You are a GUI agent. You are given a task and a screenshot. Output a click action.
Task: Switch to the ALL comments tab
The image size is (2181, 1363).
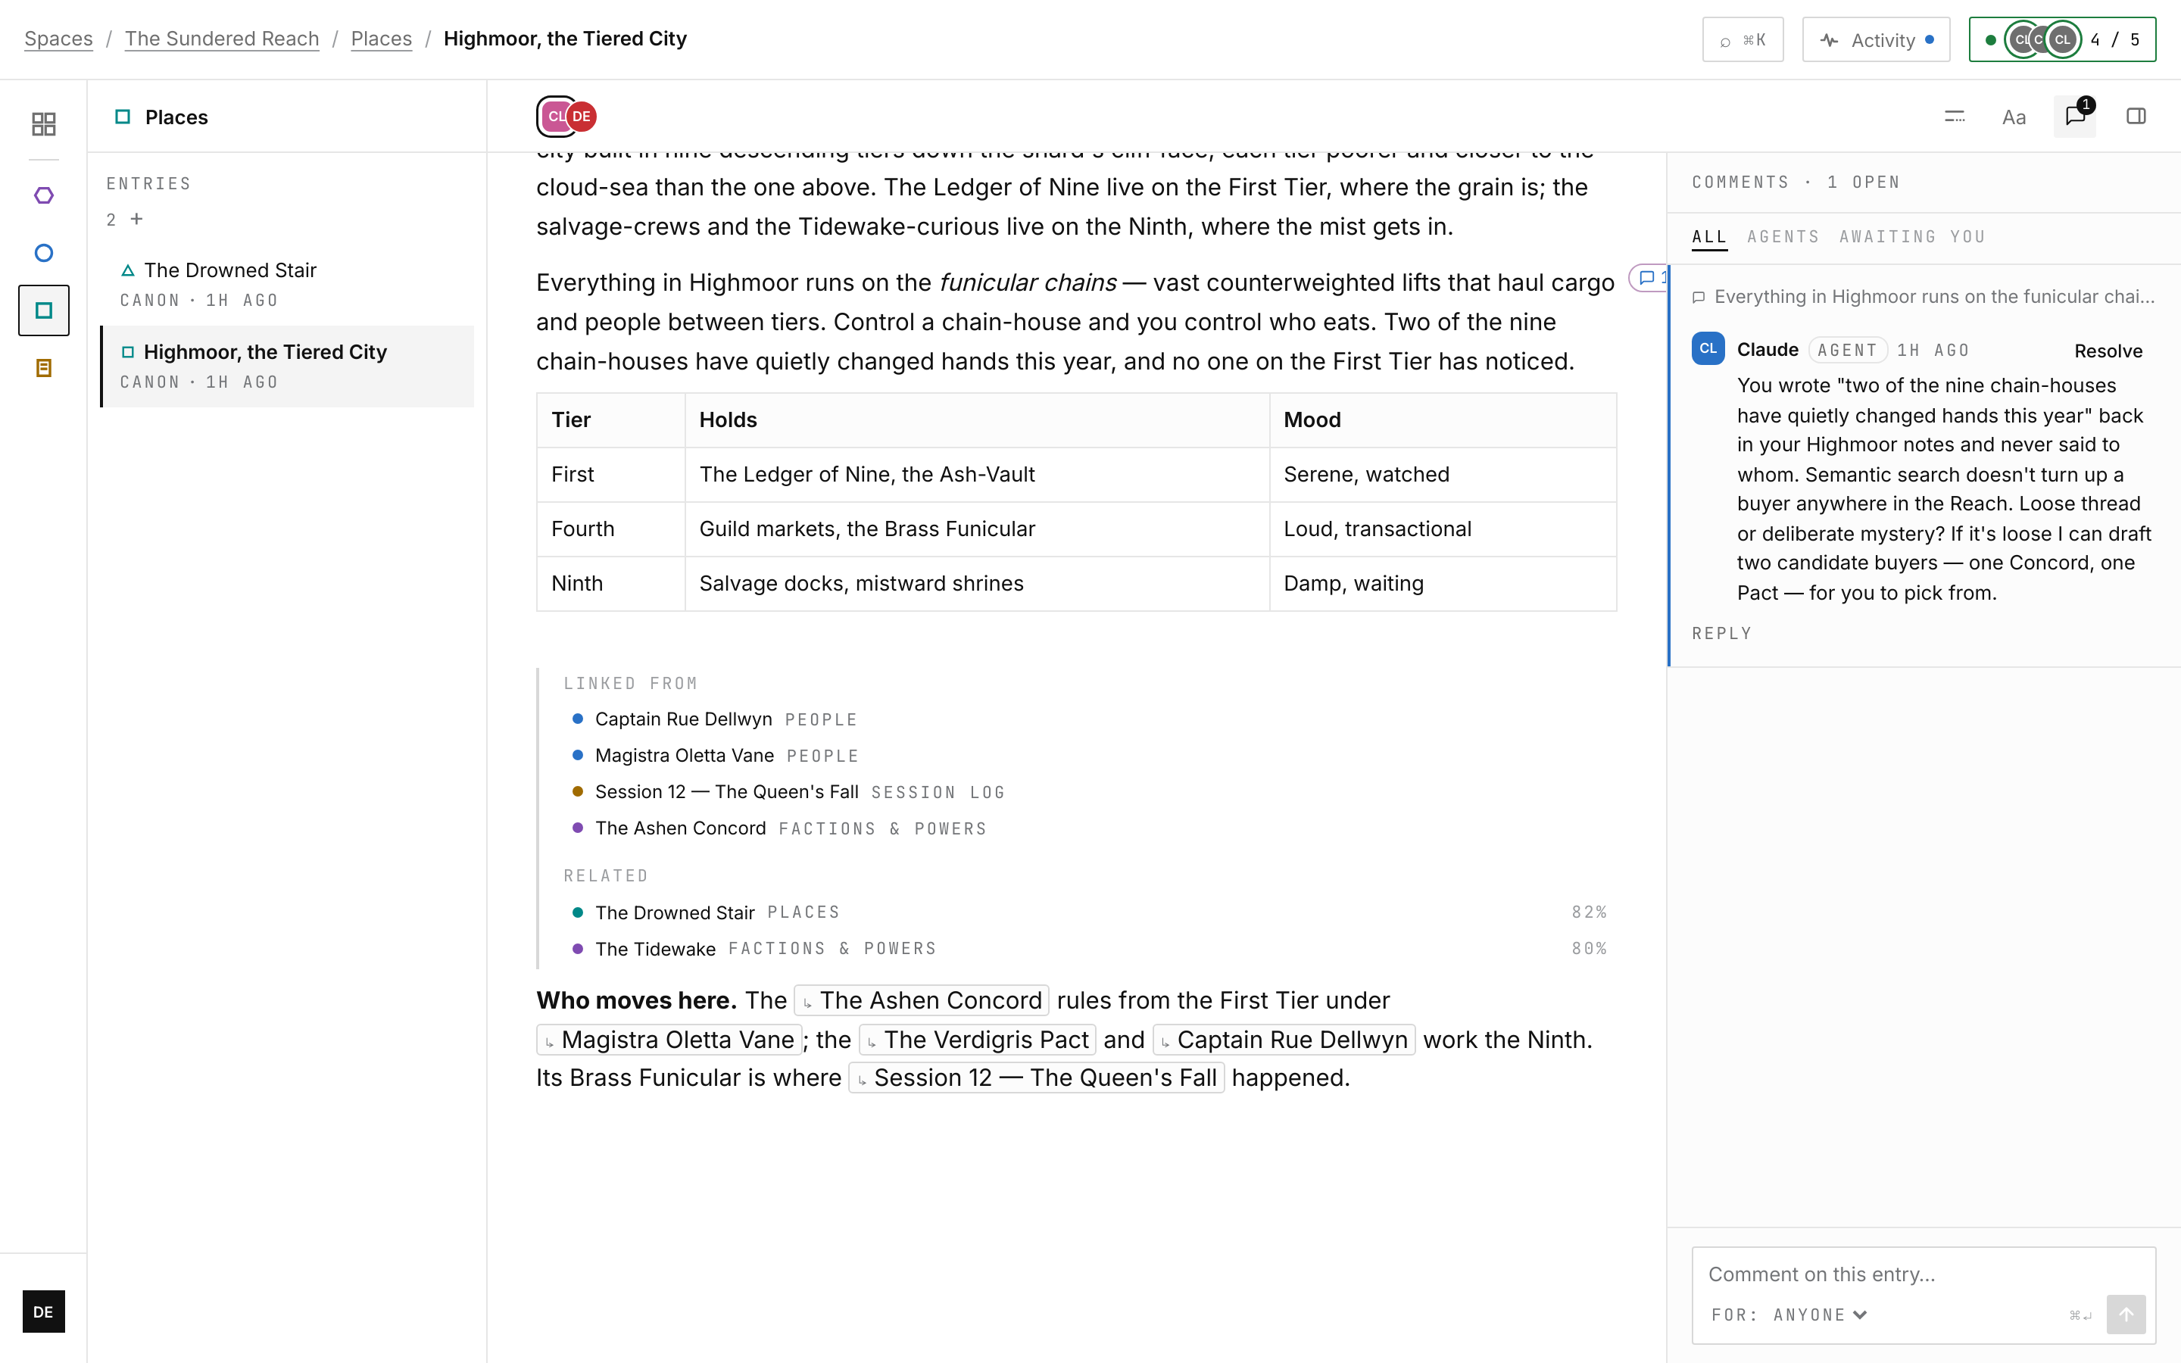click(x=1708, y=237)
